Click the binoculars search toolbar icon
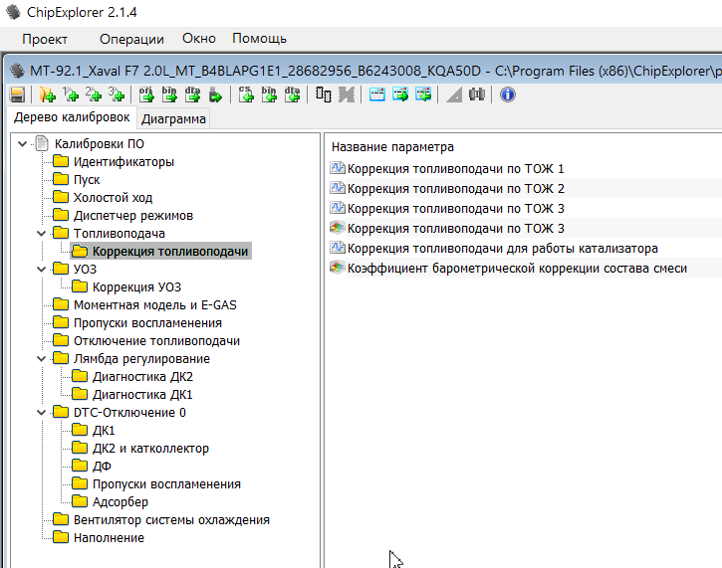Image resolution: width=722 pixels, height=568 pixels. point(477,95)
